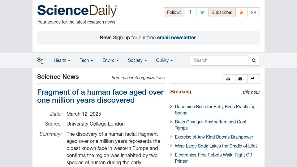Viewport: 297px width, 167px height.
Task: Open ScienceDaily Facebook page icon
Action: [x=190, y=12]
